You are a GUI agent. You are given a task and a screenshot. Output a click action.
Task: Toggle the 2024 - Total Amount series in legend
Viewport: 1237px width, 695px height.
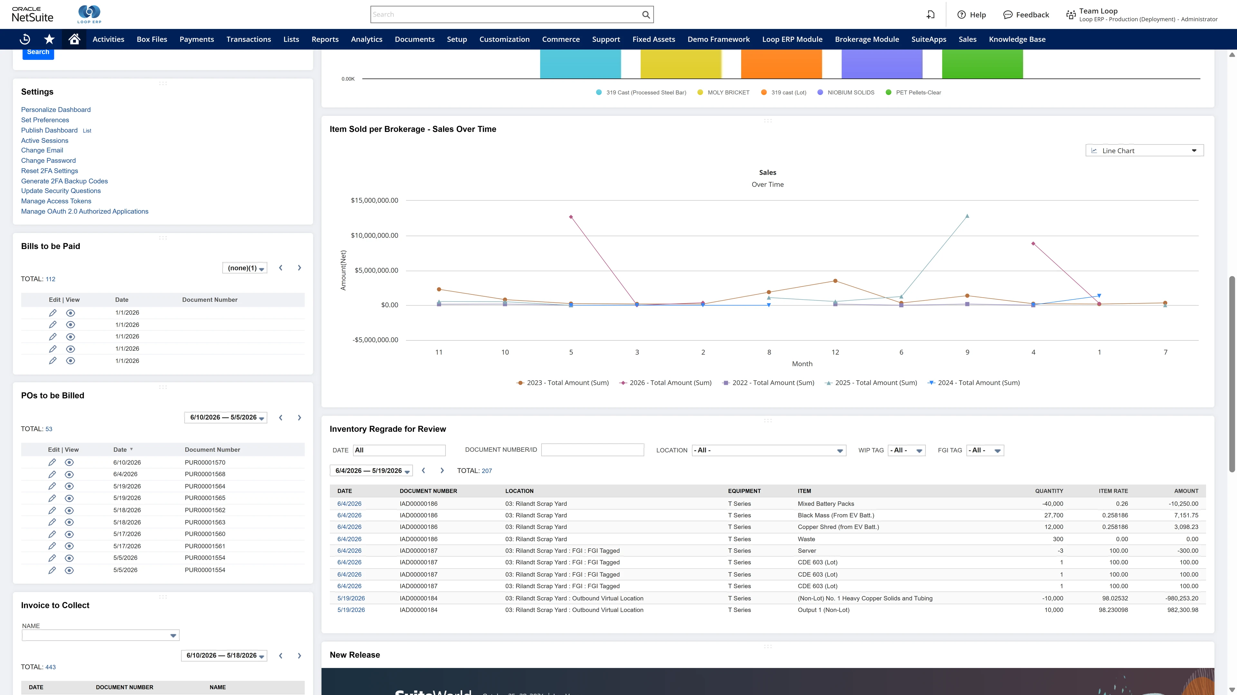[973, 383]
